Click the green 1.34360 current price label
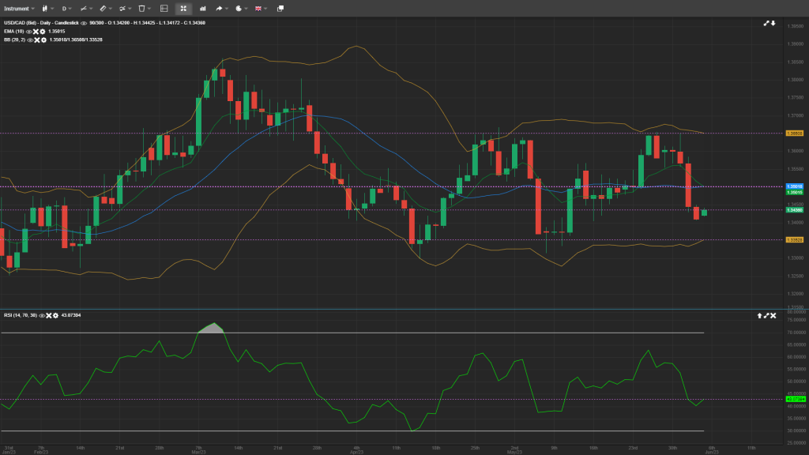Image resolution: width=809 pixels, height=455 pixels. (x=794, y=210)
